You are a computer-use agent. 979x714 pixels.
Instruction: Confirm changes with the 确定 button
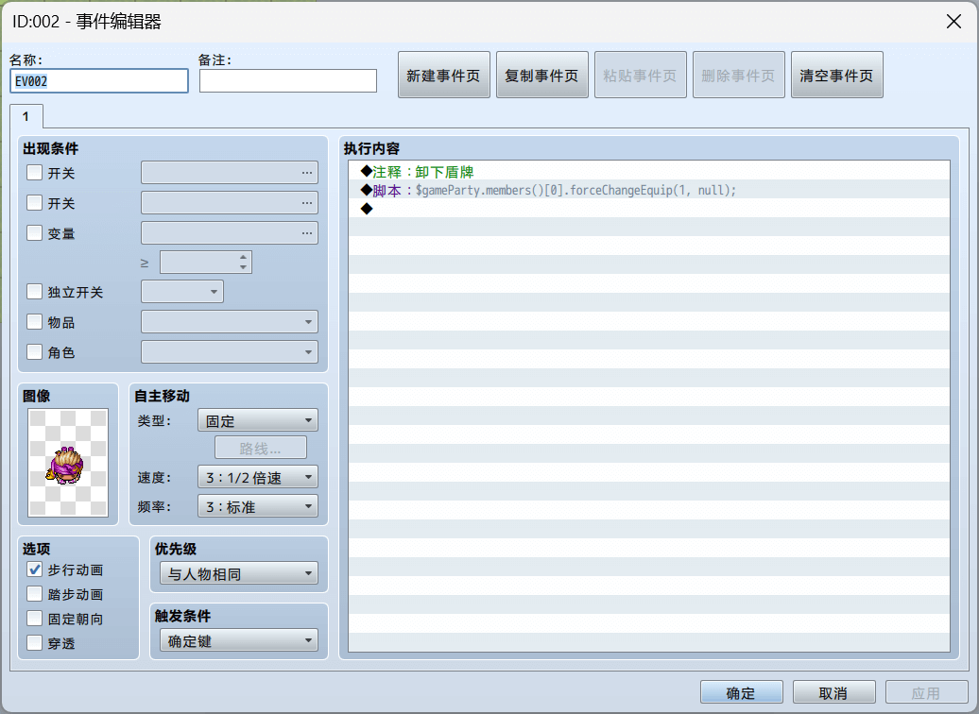tap(741, 691)
